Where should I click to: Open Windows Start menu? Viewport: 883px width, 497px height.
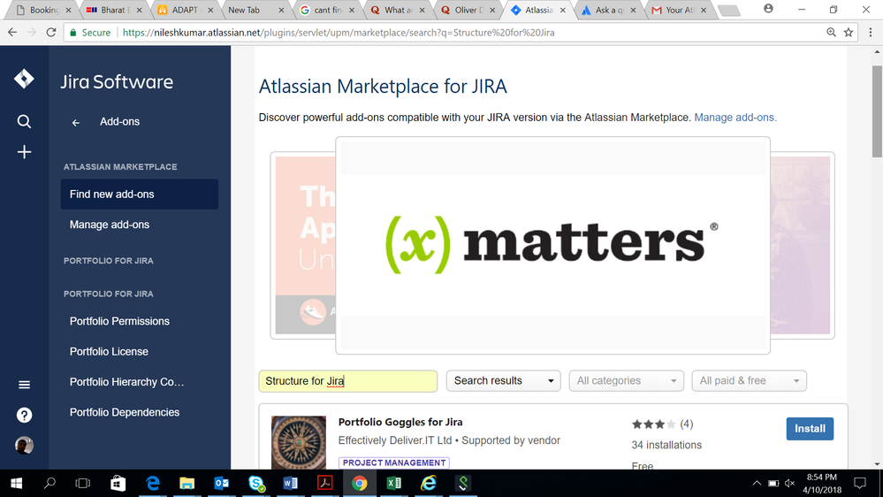click(16, 484)
